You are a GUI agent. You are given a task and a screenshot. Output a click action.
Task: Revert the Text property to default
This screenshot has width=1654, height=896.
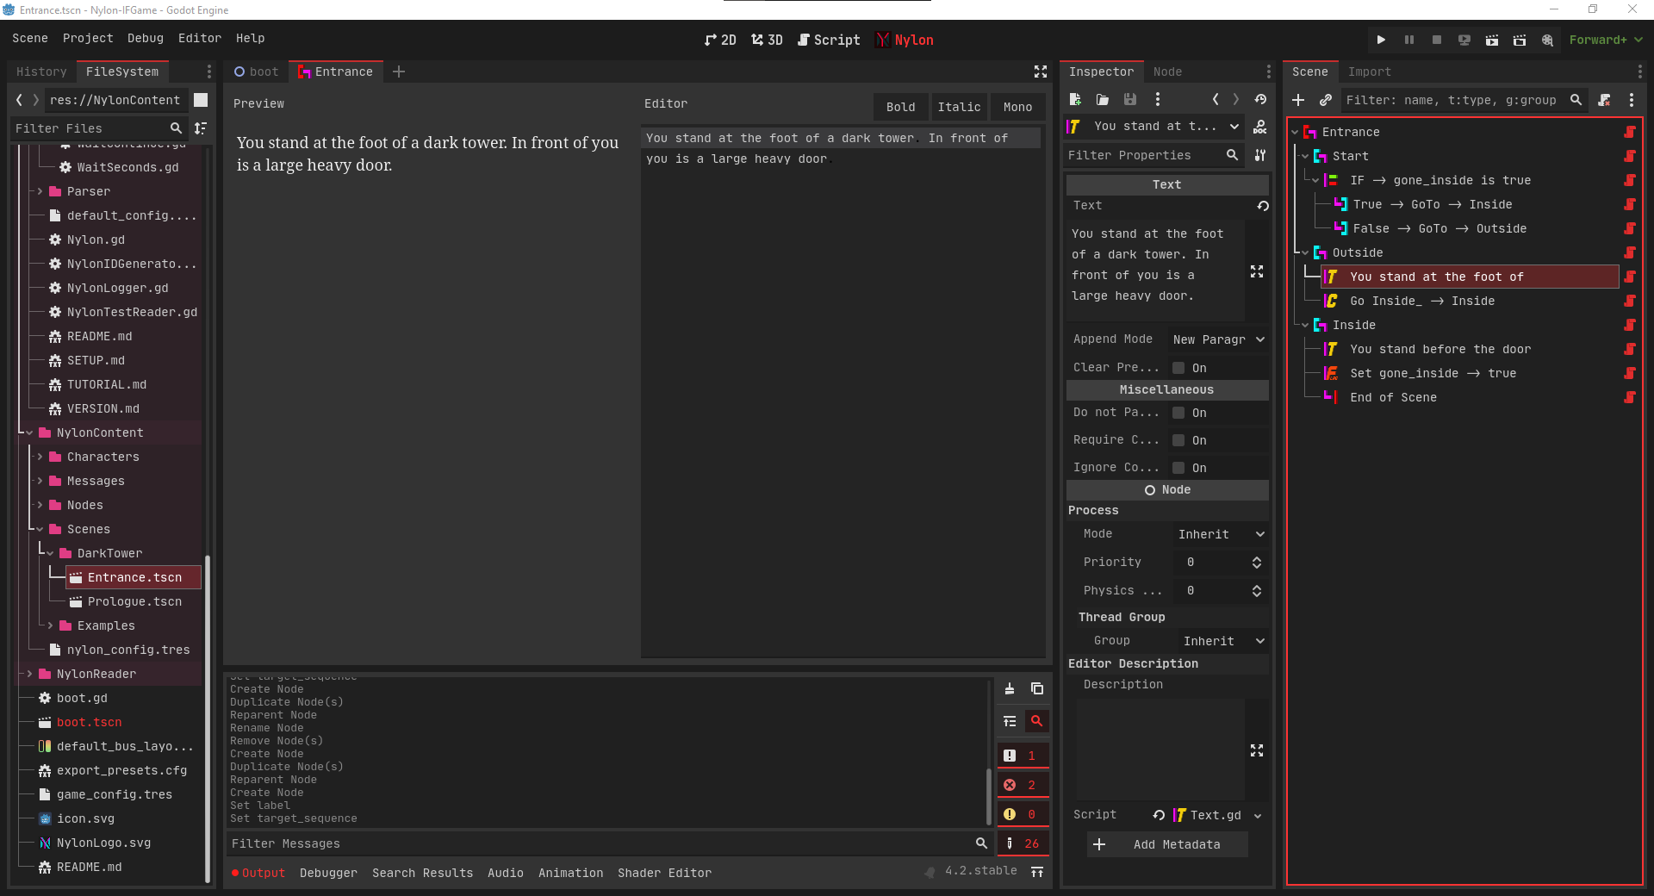pyautogui.click(x=1263, y=206)
